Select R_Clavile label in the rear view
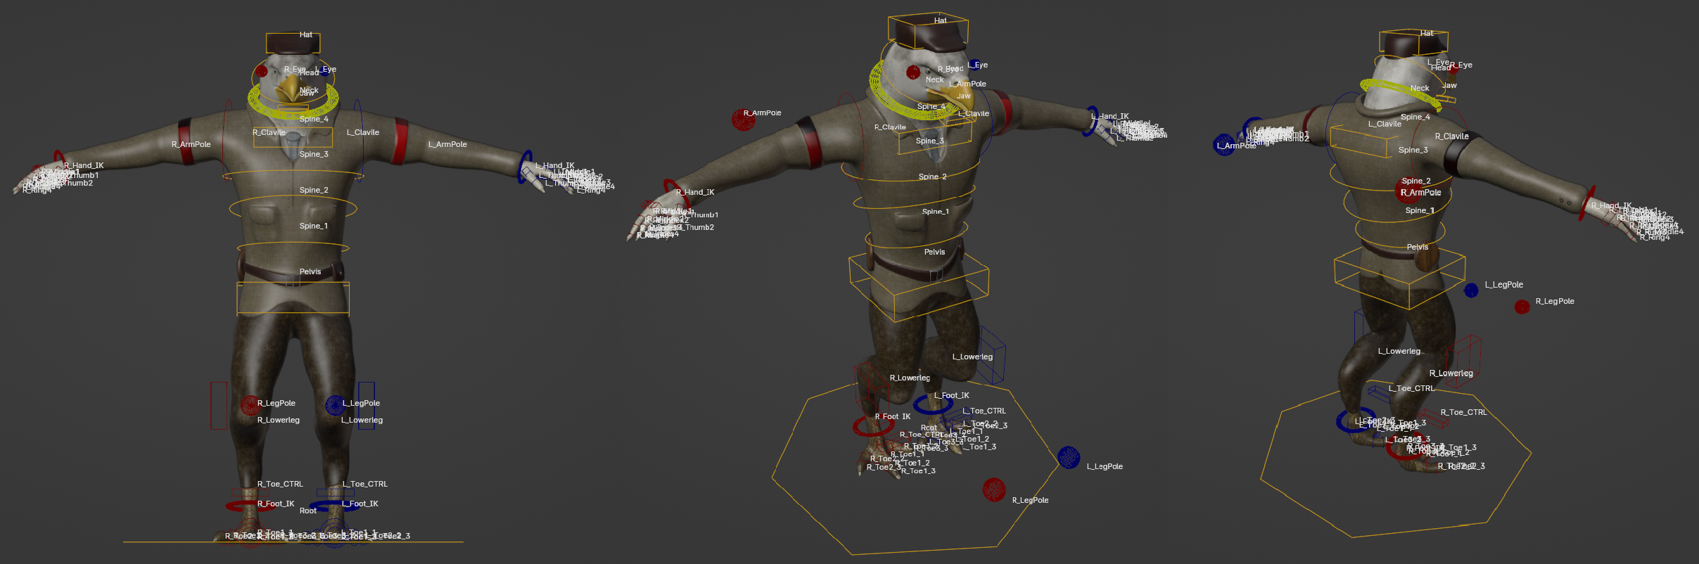Viewport: 1699px width, 564px height. (x=1452, y=136)
